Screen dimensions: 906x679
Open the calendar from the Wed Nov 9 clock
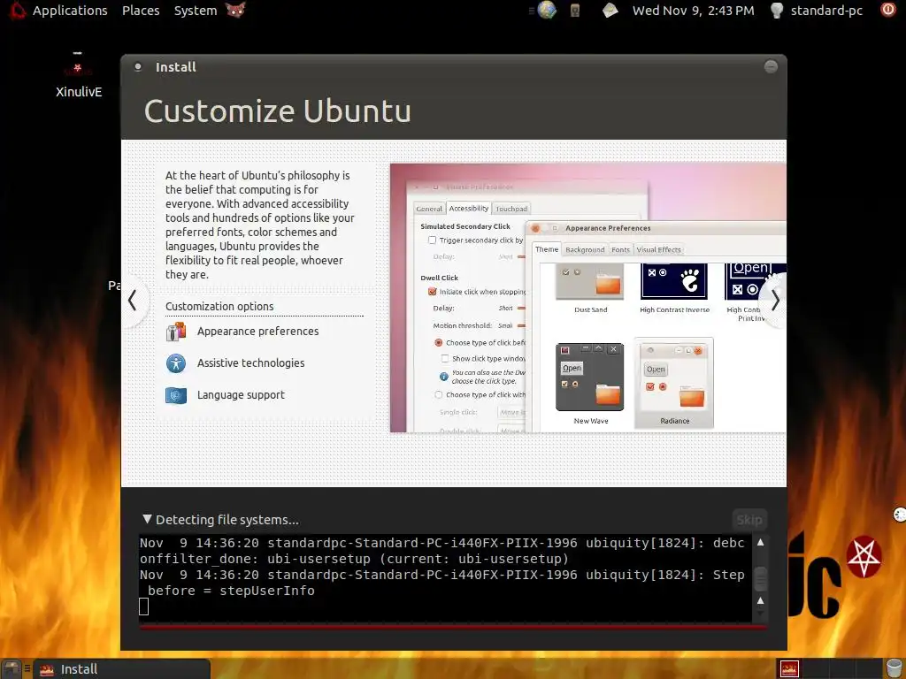(x=694, y=11)
